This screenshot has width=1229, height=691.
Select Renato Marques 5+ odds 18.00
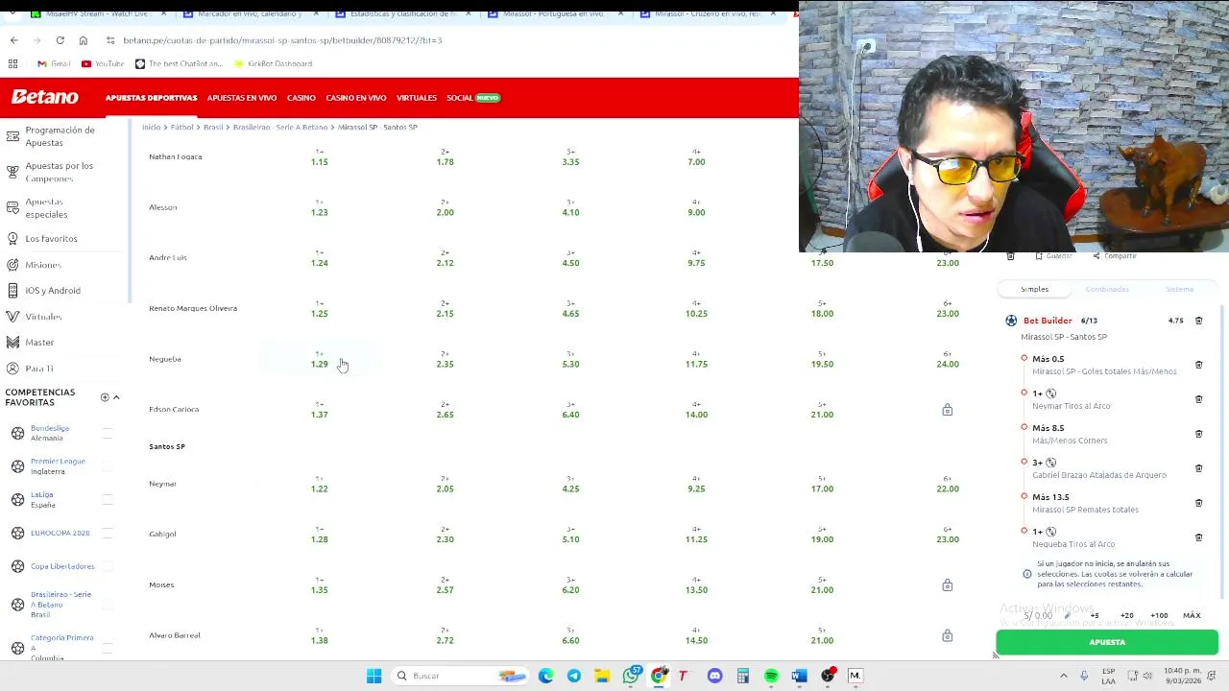(822, 308)
